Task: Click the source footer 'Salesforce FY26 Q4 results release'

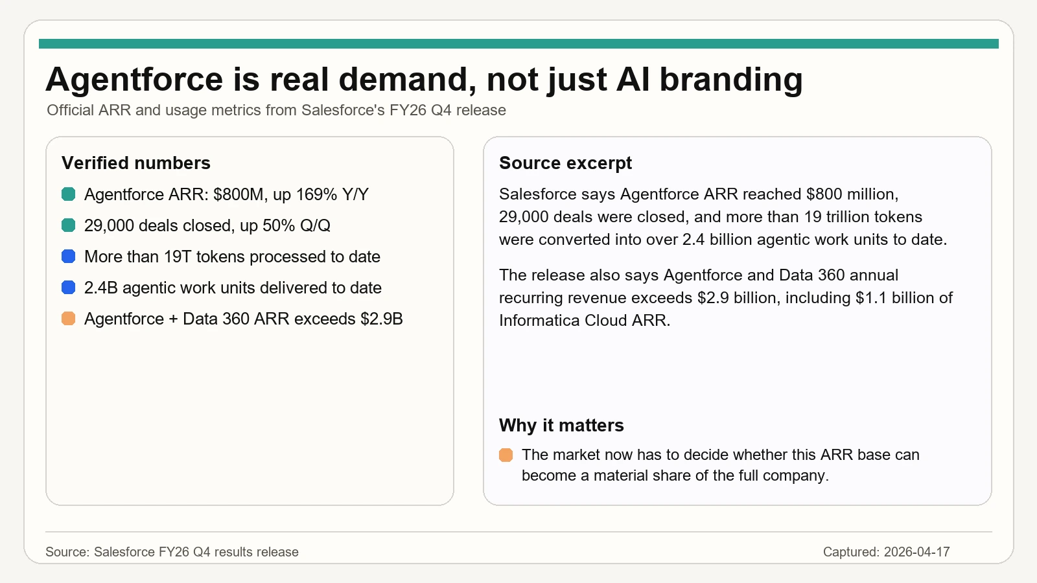Action: (x=172, y=552)
